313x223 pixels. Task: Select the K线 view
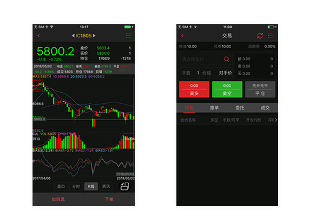point(91,186)
